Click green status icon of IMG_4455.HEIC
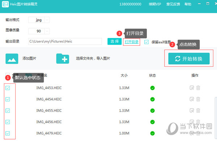Viewport: 217px width, 141px height. coord(152,111)
